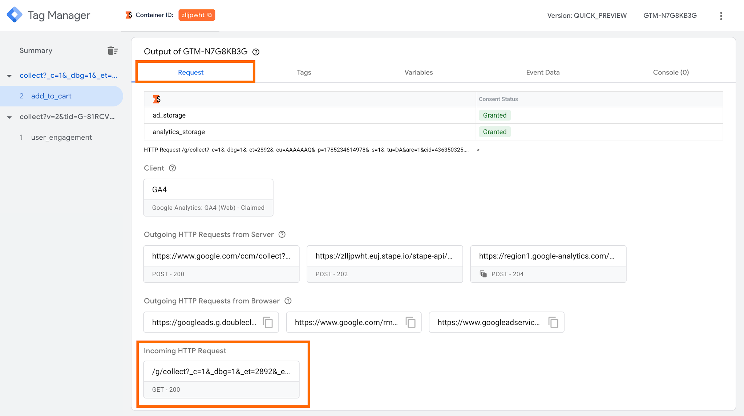Open the GA4 client card
This screenshot has height=416, width=744.
pos(208,197)
